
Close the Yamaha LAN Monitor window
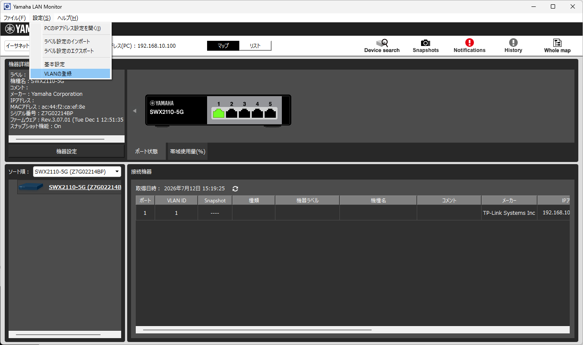pos(573,6)
